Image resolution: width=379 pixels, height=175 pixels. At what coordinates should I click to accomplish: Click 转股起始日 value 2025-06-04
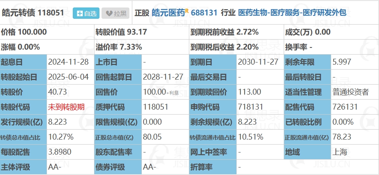[68, 77]
